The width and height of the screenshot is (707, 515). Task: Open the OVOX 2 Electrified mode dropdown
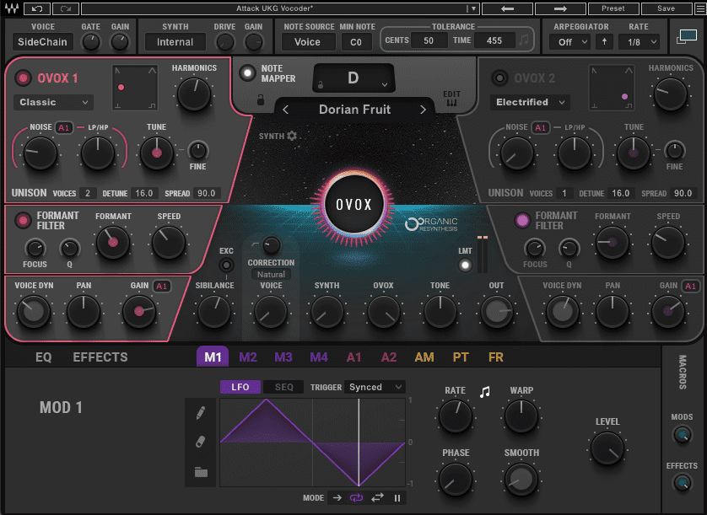pyautogui.click(x=530, y=102)
